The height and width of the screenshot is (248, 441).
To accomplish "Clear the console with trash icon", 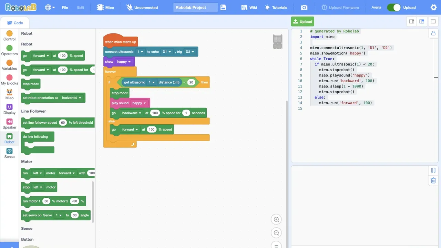I will click(433, 180).
